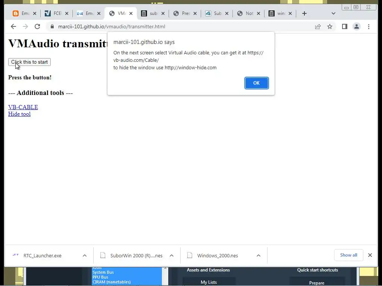Open the Windows_2000.nes download
382x286 pixels.
click(217, 255)
